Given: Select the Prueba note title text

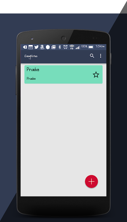Looking at the screenshot, I should 33,69.
